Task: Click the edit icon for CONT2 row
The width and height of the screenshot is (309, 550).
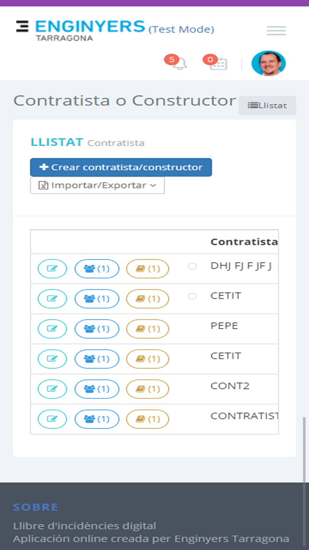Action: pyautogui.click(x=52, y=389)
